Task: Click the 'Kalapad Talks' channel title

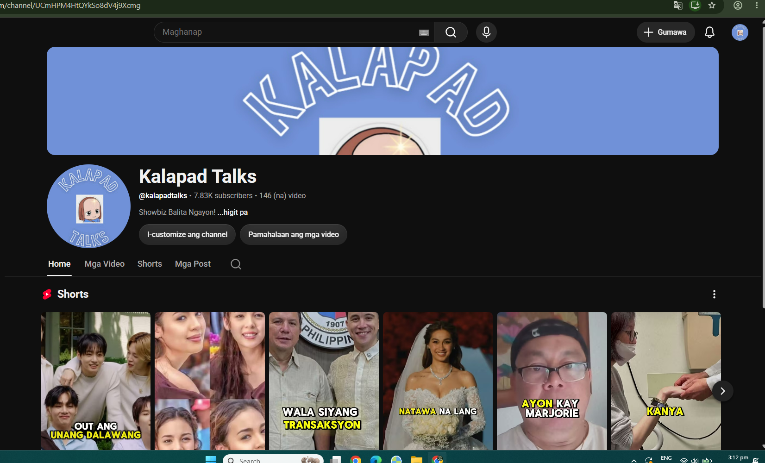Action: 198,176
